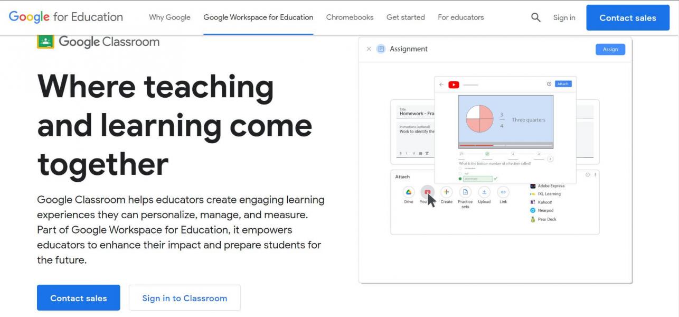Open the search magnifier in the navigation
The image size is (679, 317).
(x=535, y=17)
